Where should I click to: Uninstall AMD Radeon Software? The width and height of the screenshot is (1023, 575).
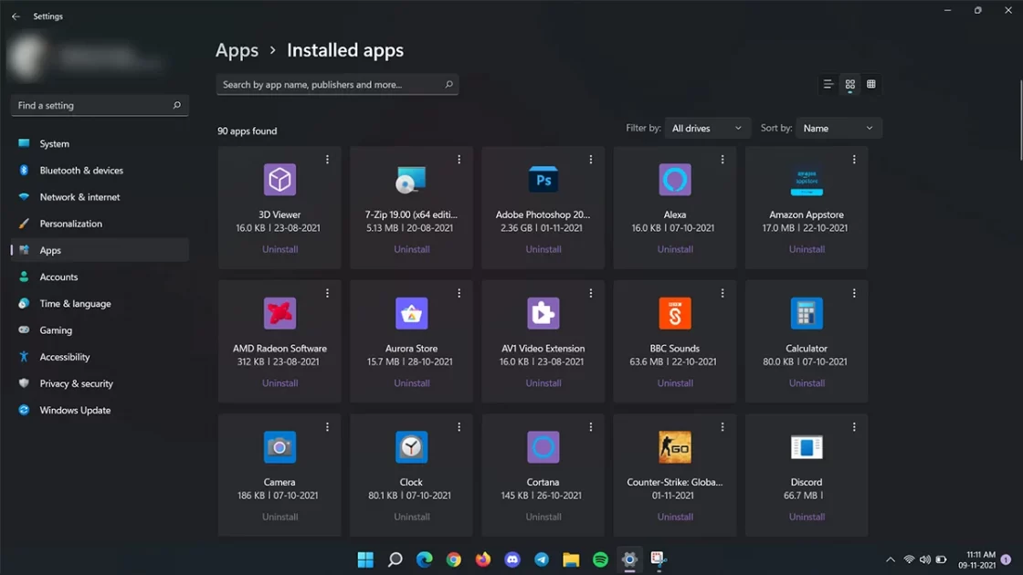coord(279,383)
